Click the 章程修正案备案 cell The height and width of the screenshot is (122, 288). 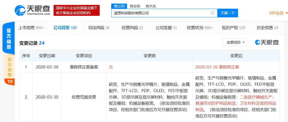pos(84,67)
